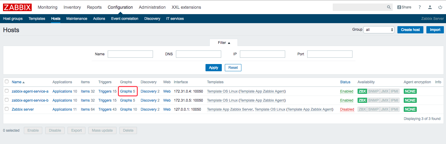The height and width of the screenshot is (144, 446).
Task: Open the Share link icon
Action: [404, 7]
